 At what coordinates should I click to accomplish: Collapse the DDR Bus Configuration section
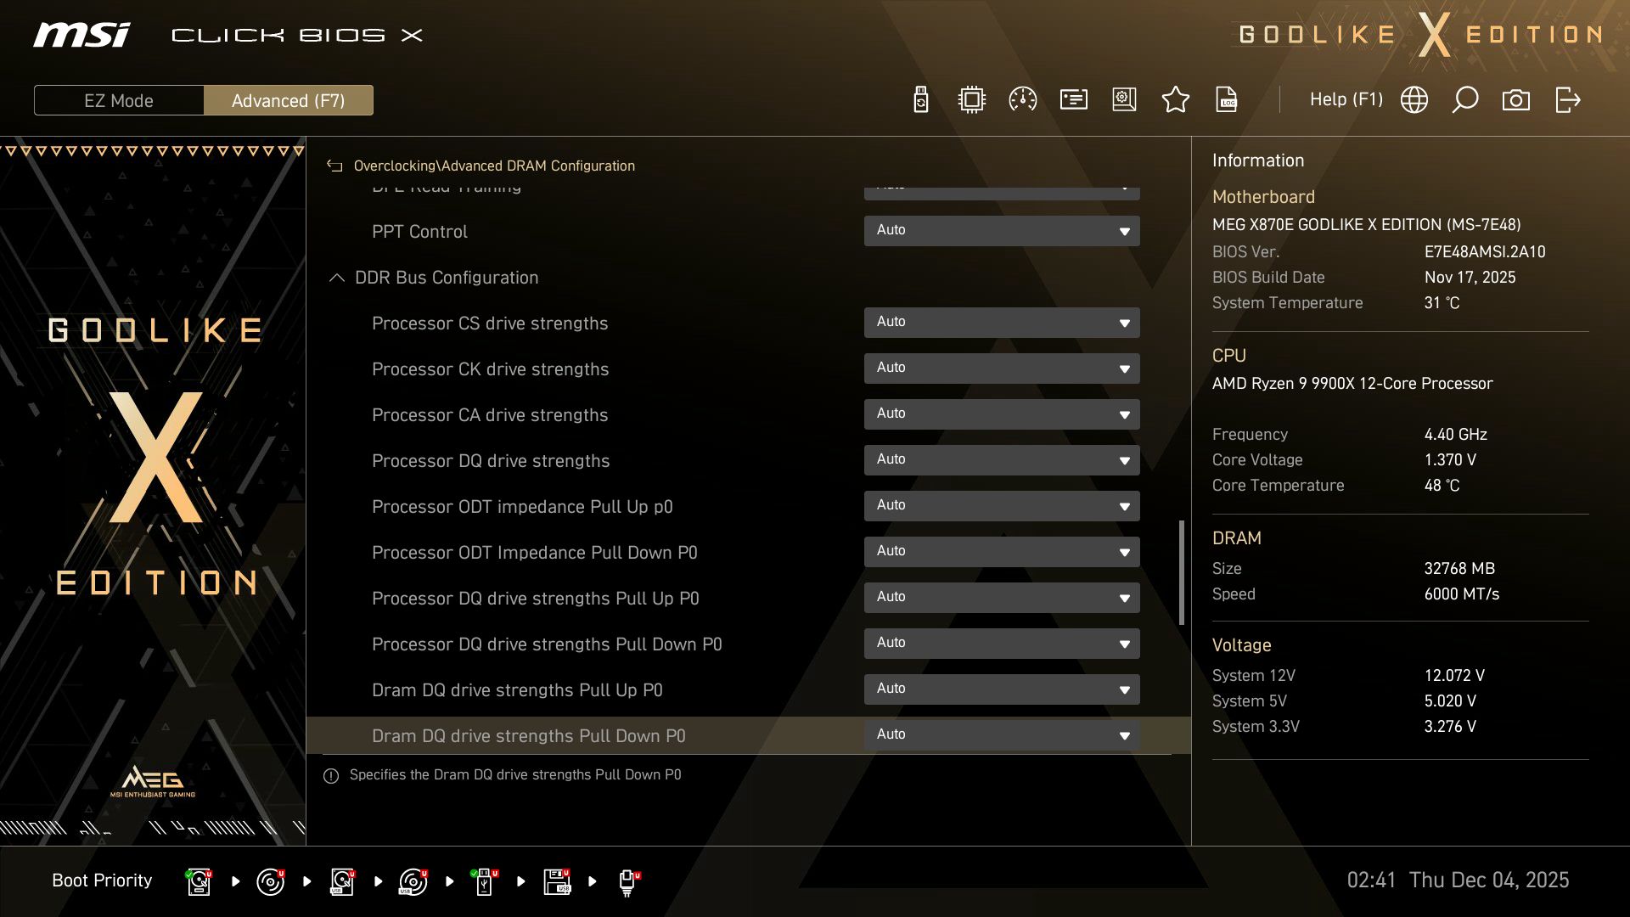[336, 277]
